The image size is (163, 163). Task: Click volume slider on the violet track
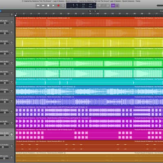tap(4, 112)
